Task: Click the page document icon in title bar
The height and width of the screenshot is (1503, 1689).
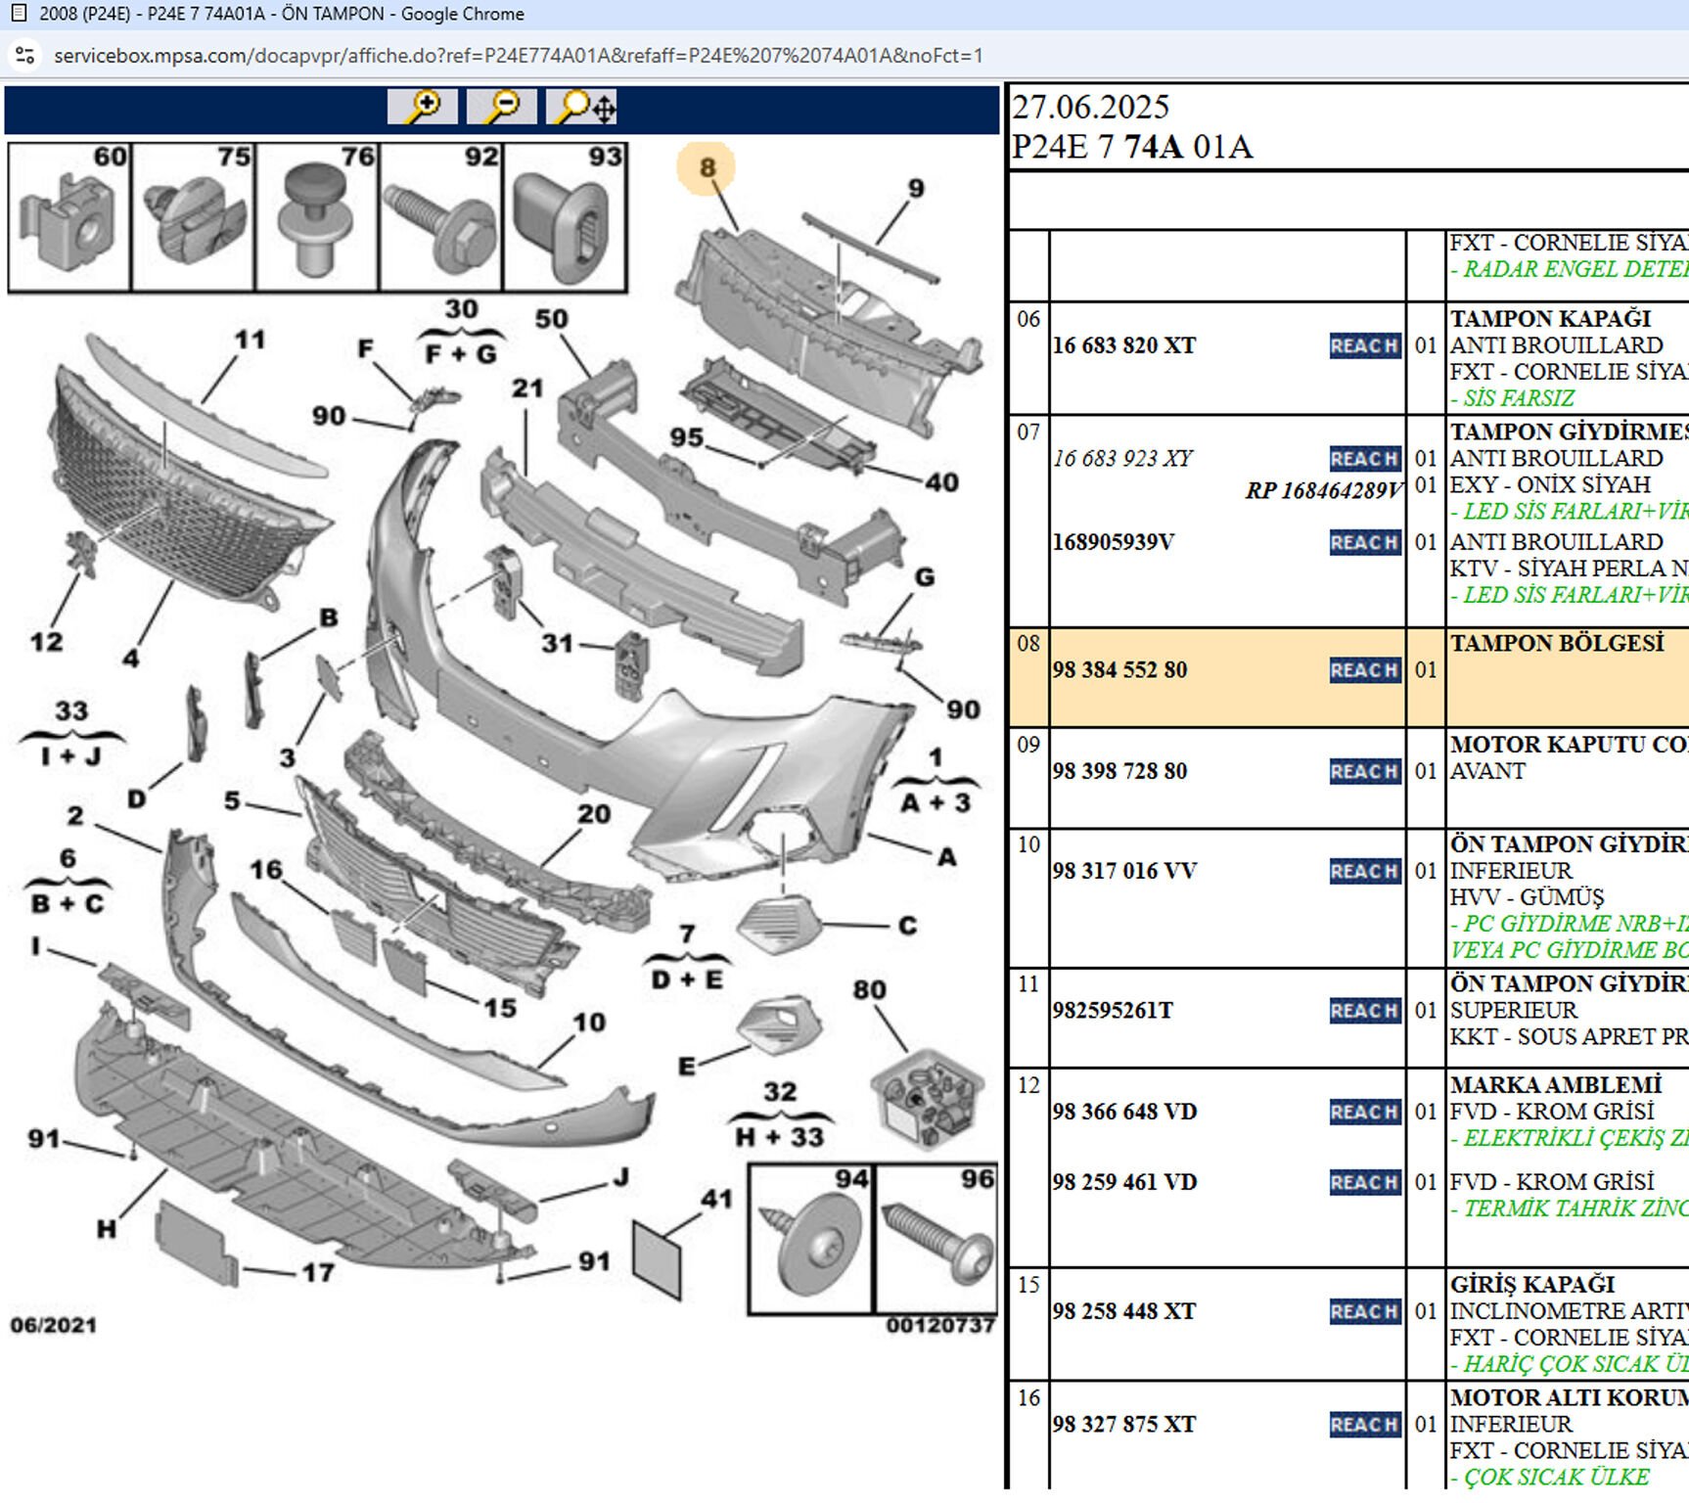Action: coord(18,14)
